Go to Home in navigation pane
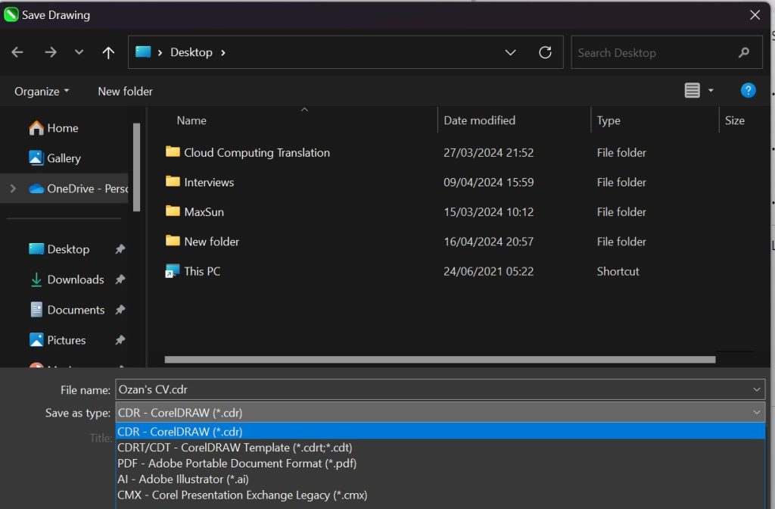Viewport: 775px width, 509px height. coord(54,128)
